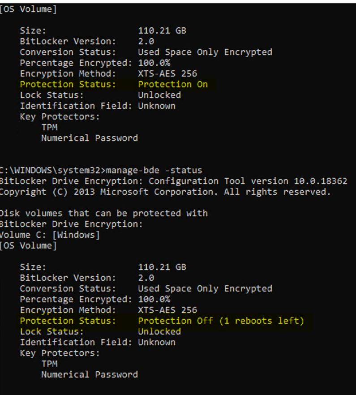Viewport: 356px width, 395px height.
Task: Click the typed "manage-bde -status" command
Action: pyautogui.click(x=154, y=170)
